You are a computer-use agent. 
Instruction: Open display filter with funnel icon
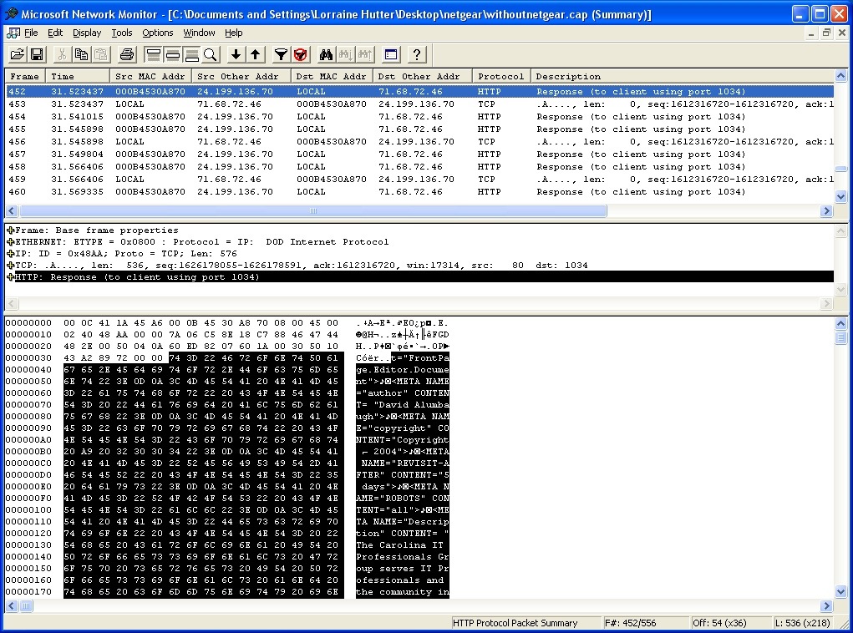[281, 54]
